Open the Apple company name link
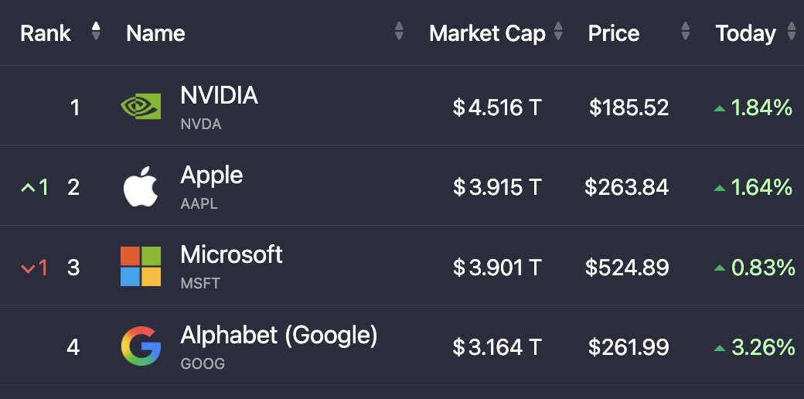The image size is (804, 399). coord(211,176)
